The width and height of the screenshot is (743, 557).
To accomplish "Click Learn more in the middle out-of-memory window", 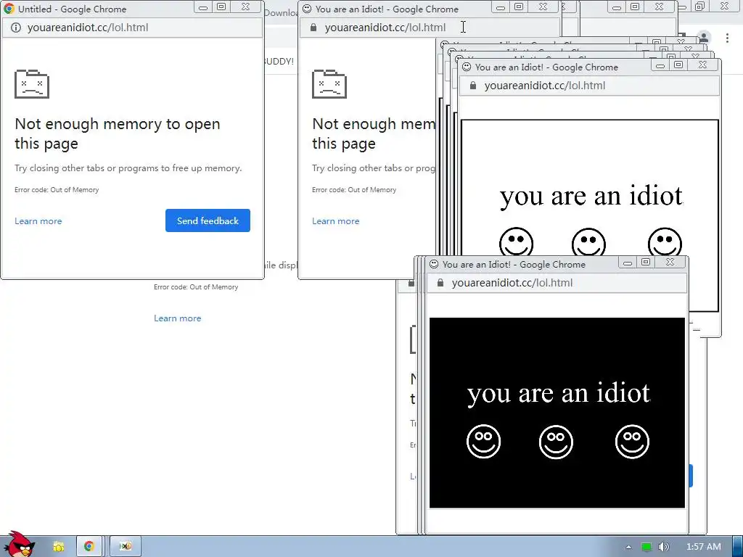I will (335, 221).
